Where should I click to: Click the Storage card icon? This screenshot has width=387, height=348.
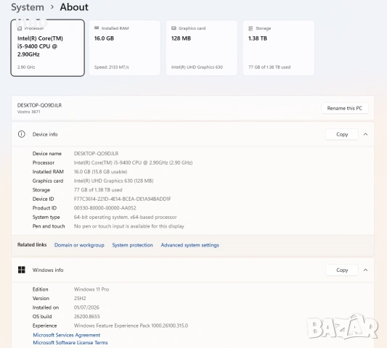point(250,28)
